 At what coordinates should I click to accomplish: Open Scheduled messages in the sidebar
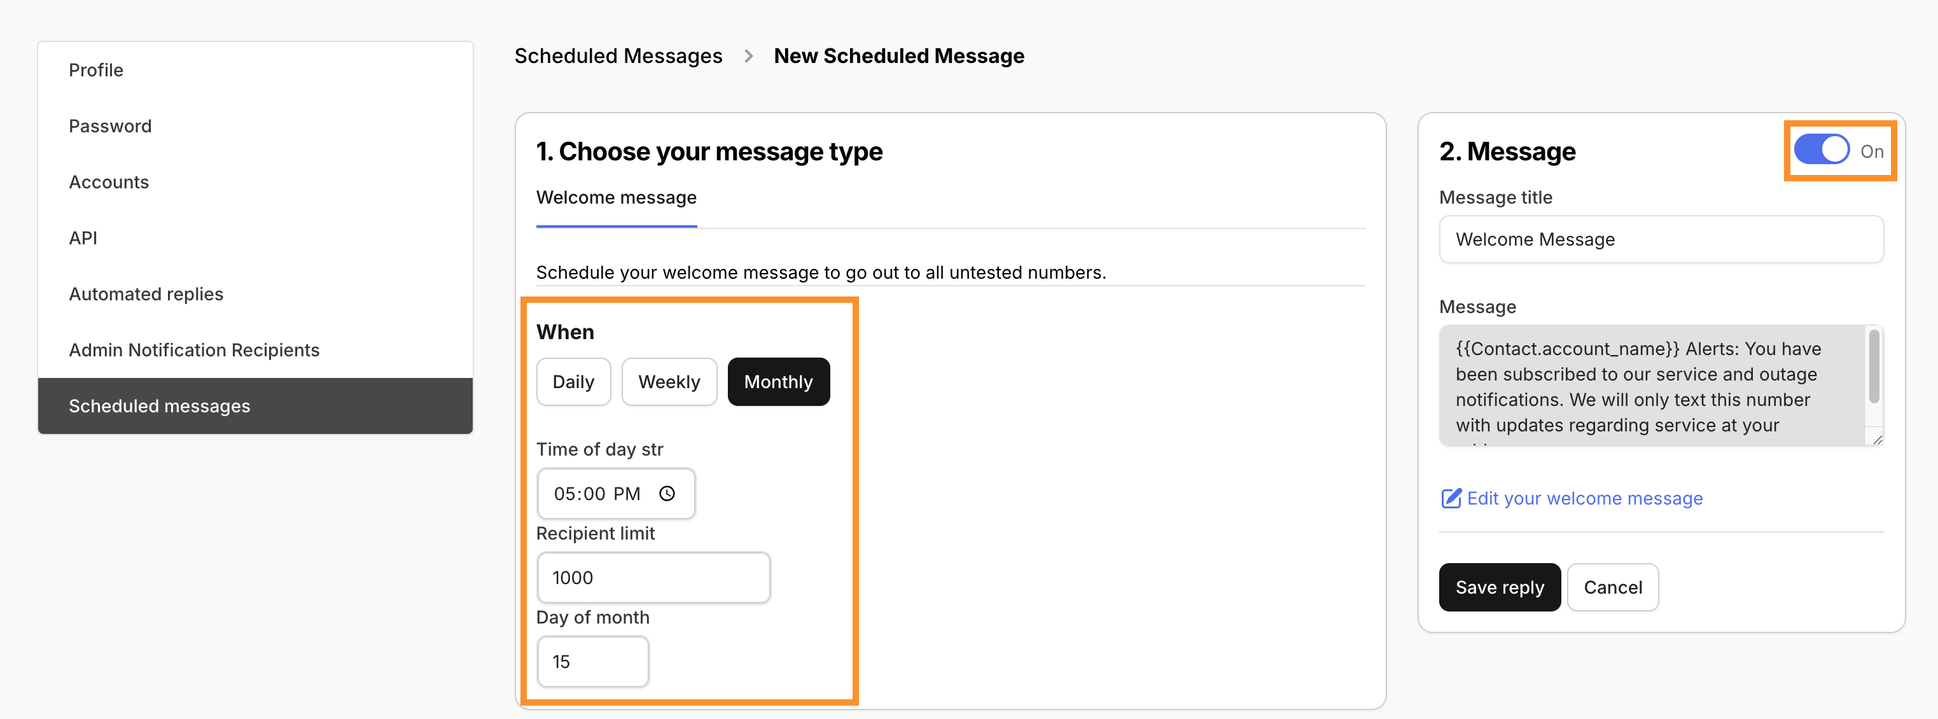[x=160, y=405]
